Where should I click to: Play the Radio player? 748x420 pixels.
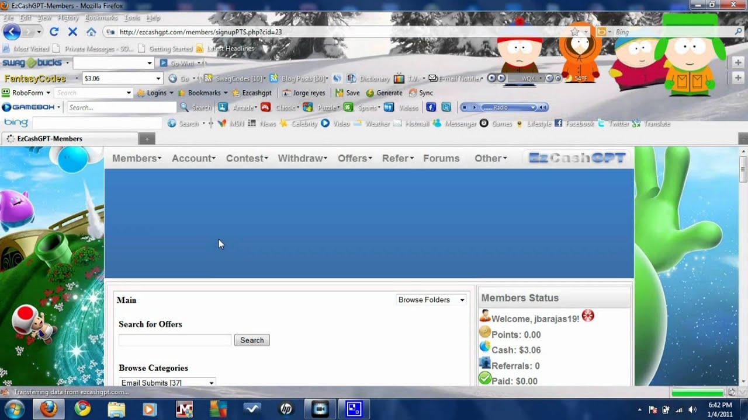[x=474, y=107]
